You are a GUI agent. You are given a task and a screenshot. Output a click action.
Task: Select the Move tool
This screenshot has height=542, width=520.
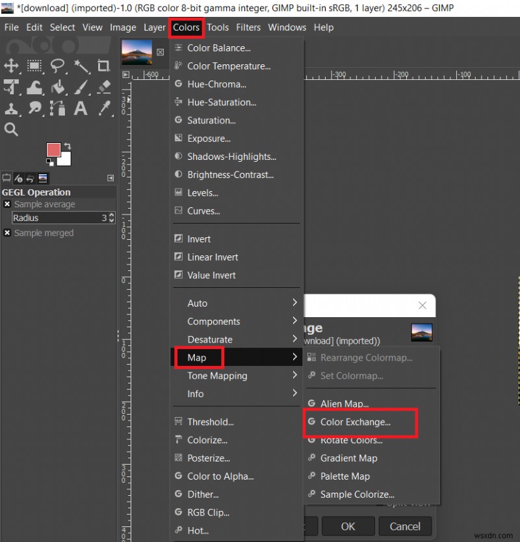click(10, 66)
